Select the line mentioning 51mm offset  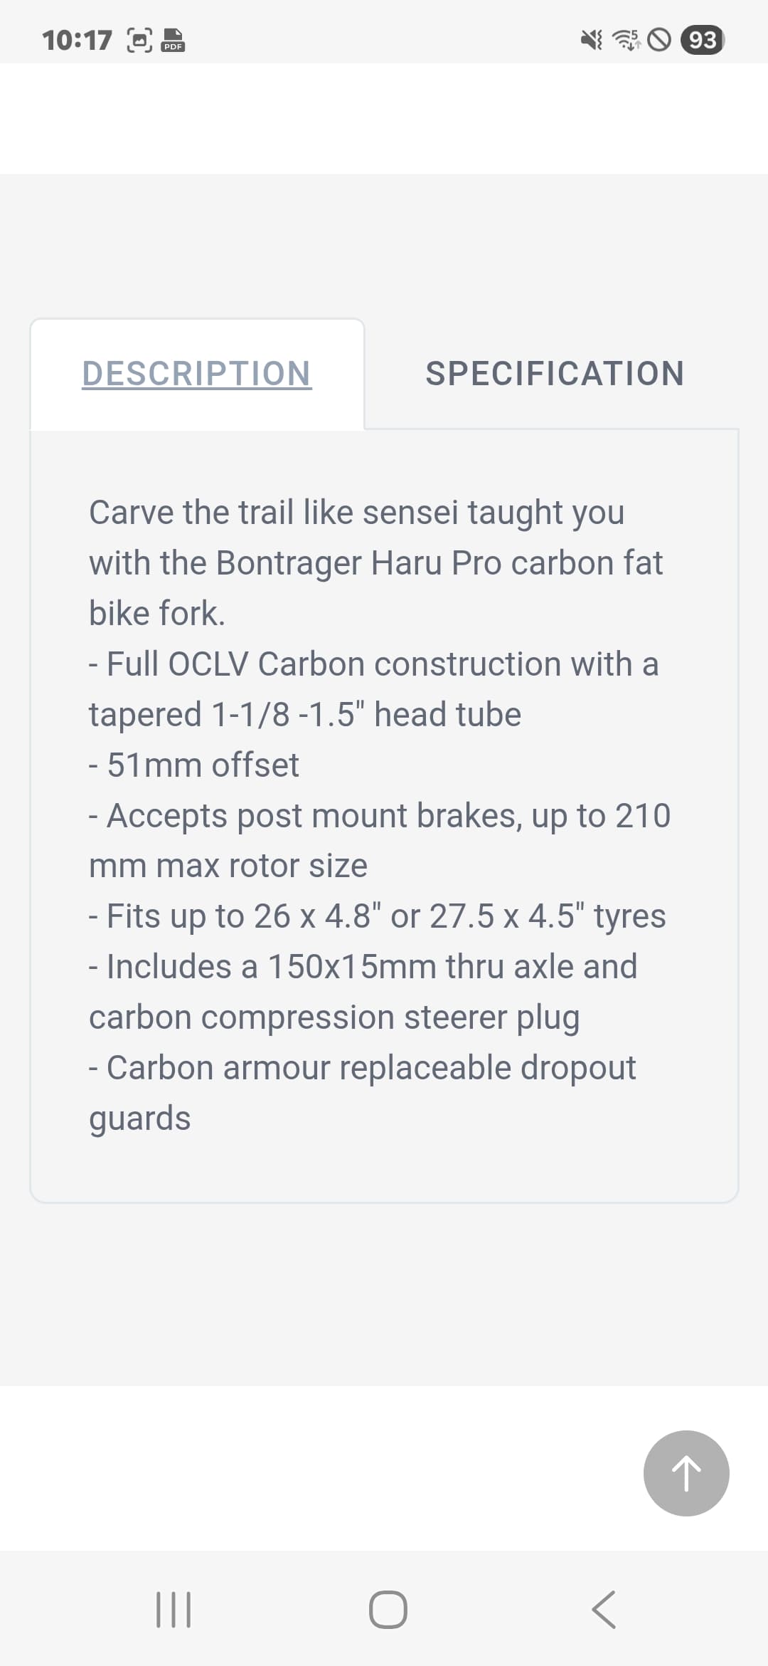(193, 765)
